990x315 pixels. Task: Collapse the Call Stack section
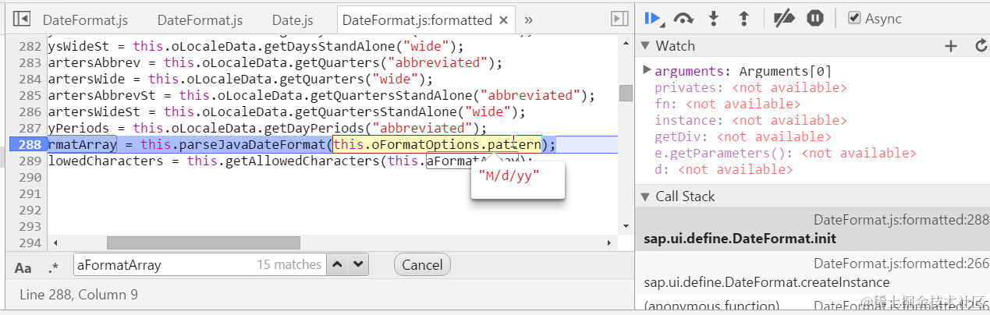pos(645,196)
